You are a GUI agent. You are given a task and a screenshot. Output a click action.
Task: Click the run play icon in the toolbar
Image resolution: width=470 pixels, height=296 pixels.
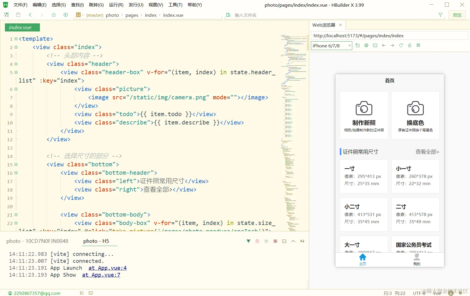[x=66, y=15]
